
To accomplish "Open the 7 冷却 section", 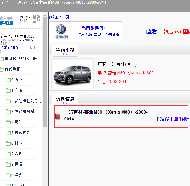I will pos(17,154).
